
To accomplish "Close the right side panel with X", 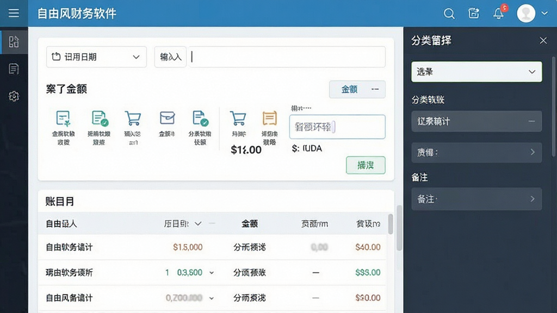I will pos(543,40).
